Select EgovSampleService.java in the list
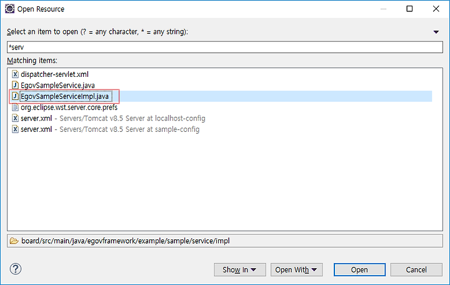Screen dimensions: 450x285 (57, 85)
